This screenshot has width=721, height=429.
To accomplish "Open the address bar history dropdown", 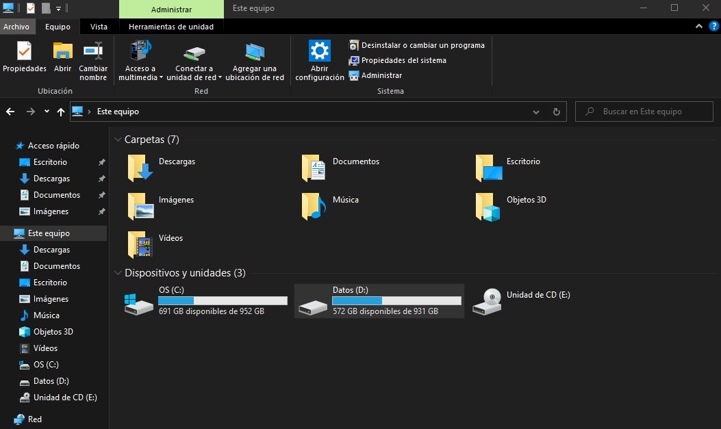I will point(536,112).
